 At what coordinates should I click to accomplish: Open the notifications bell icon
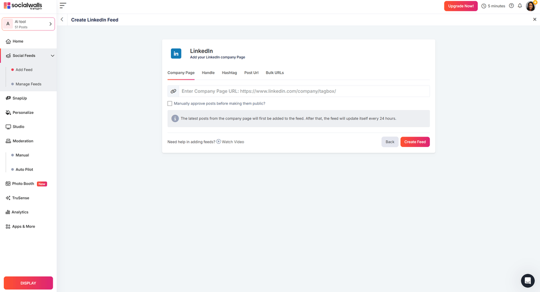[520, 6]
